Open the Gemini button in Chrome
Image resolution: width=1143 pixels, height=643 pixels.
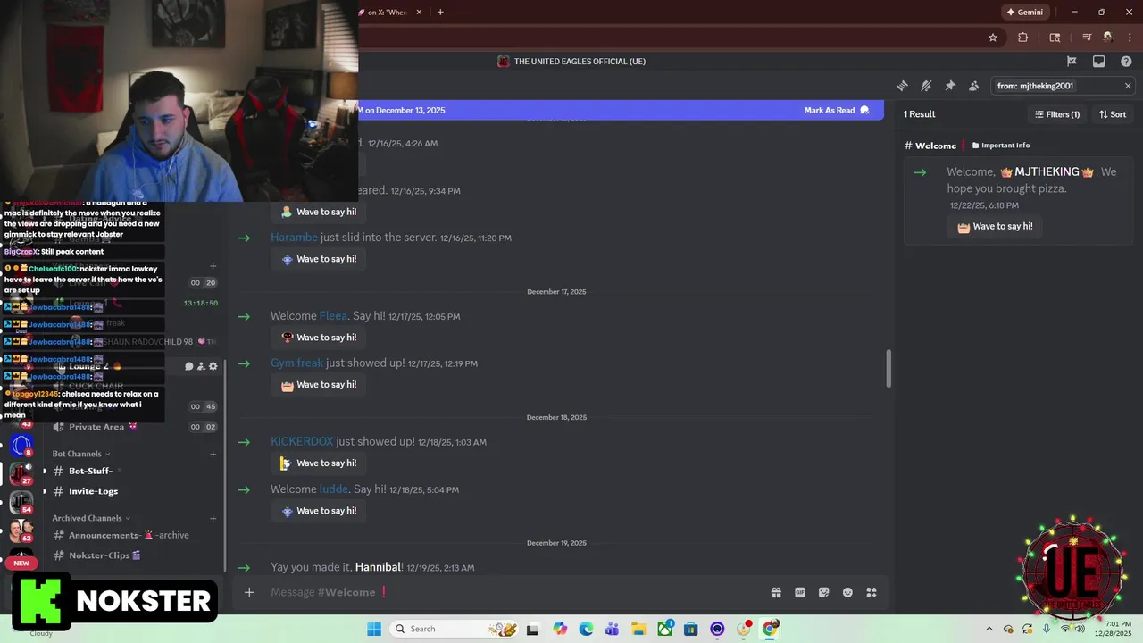click(1024, 13)
